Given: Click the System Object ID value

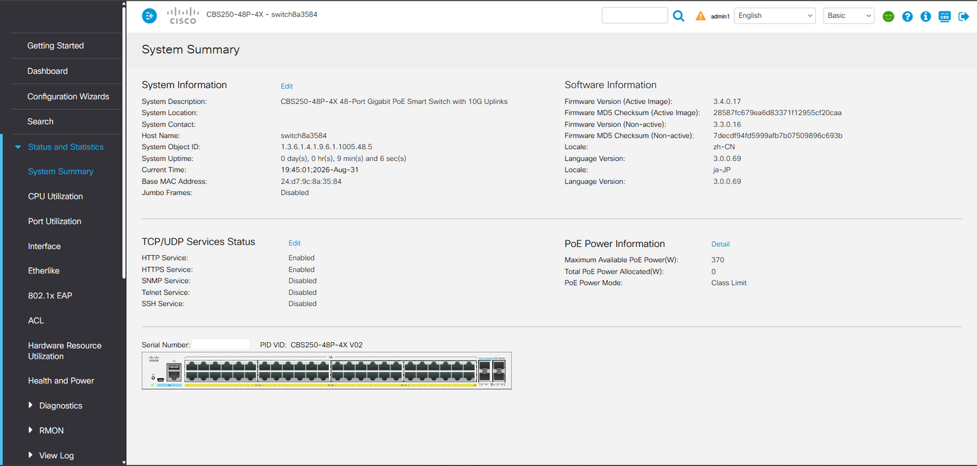Looking at the screenshot, I should (x=326, y=147).
